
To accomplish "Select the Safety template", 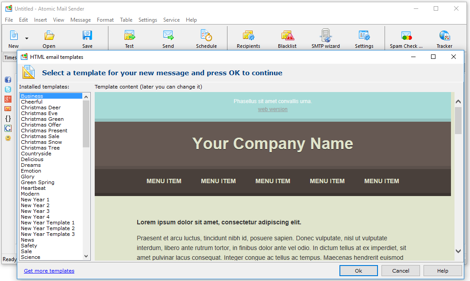I will pos(51,246).
